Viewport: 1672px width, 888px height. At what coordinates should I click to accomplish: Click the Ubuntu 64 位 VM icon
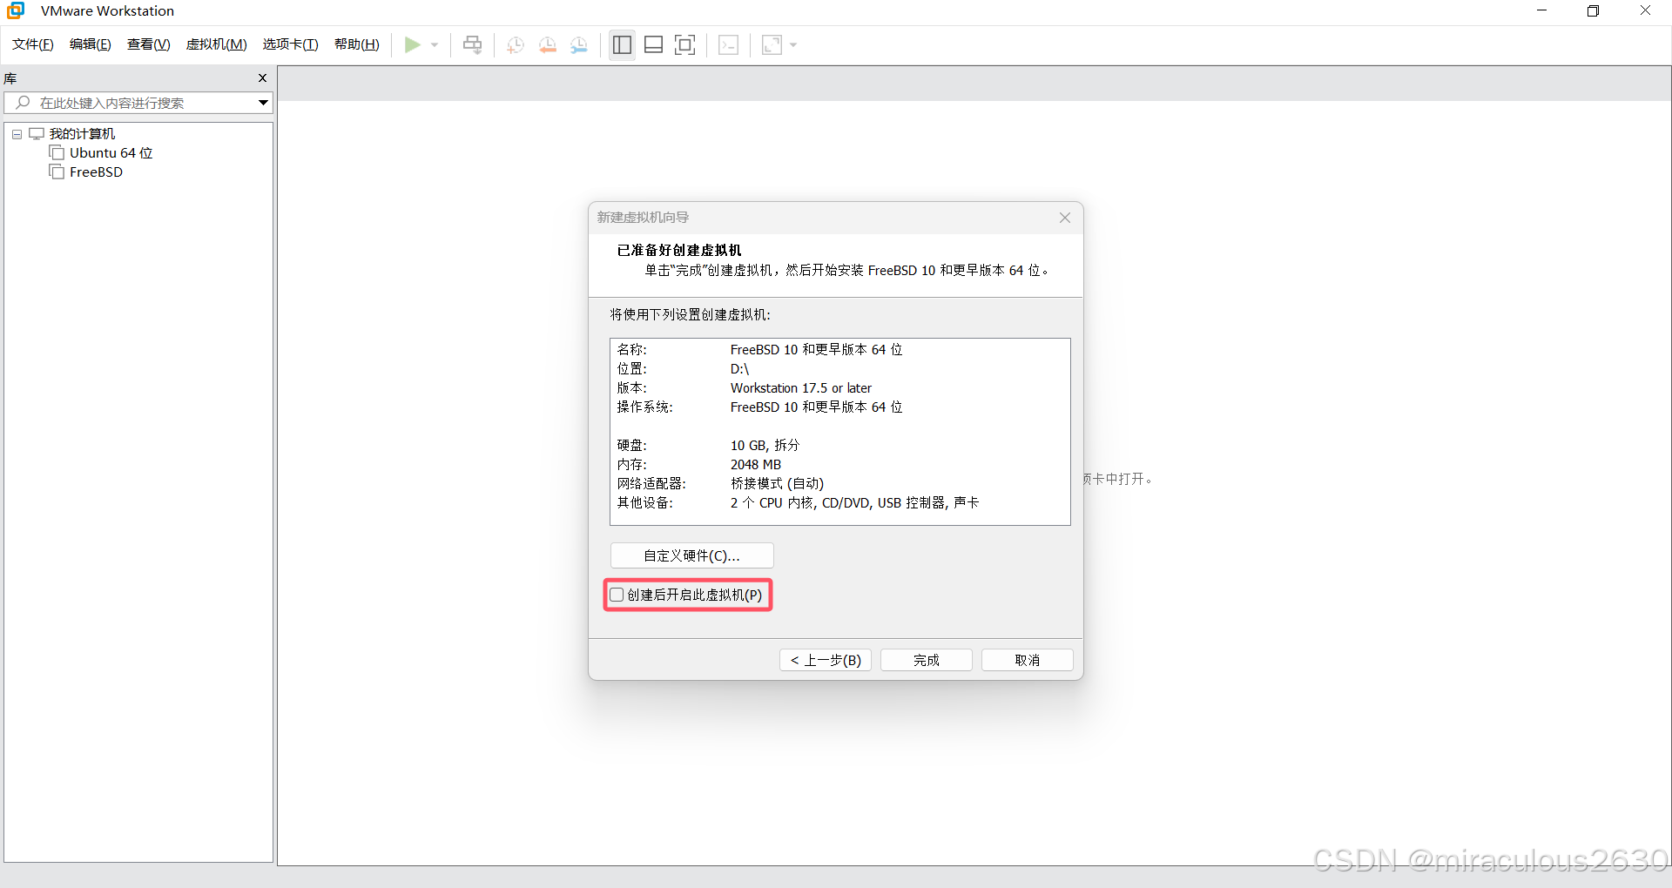pos(57,152)
